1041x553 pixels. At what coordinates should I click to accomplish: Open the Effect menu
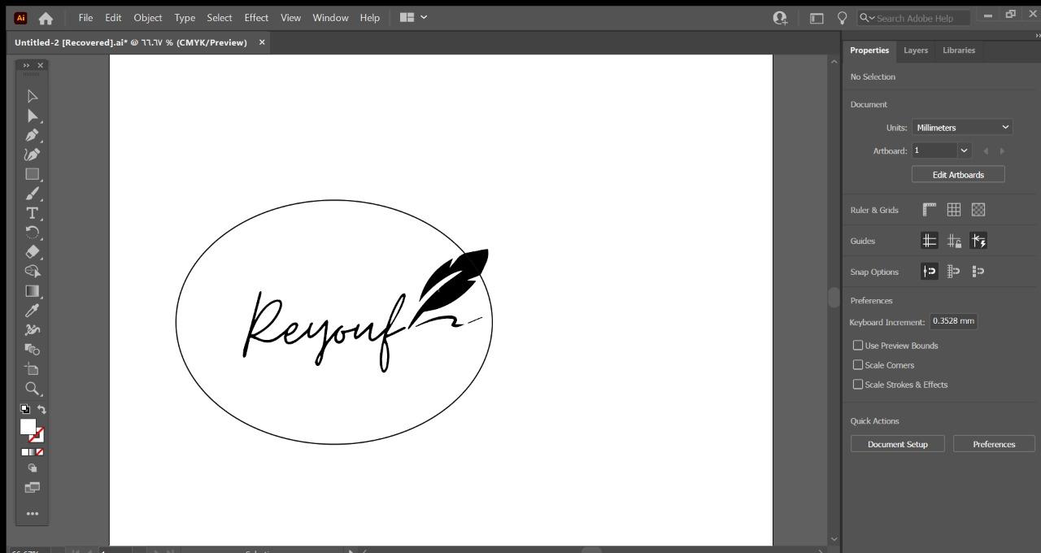[x=256, y=18]
